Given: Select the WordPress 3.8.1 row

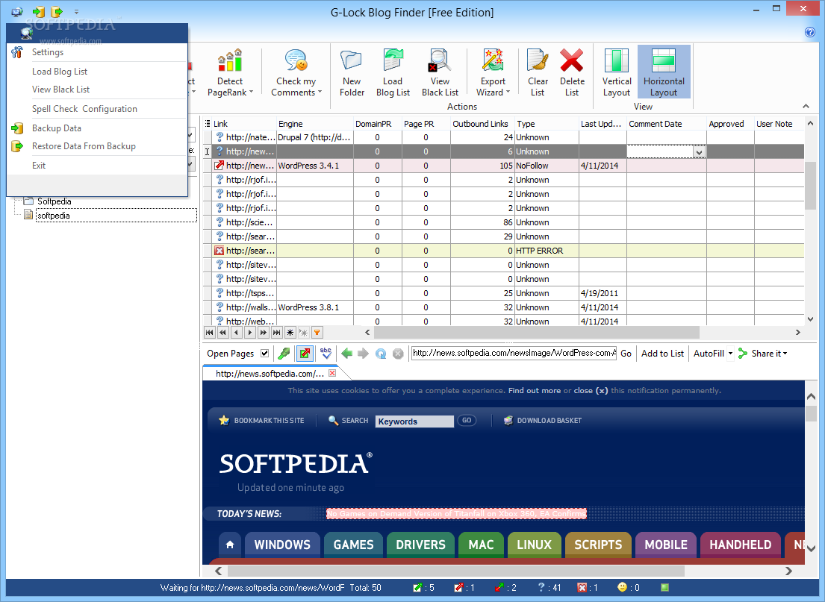Looking at the screenshot, I should (x=504, y=307).
